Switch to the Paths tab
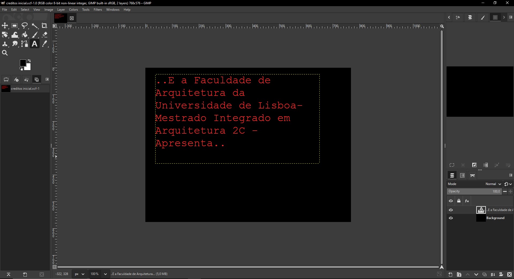514x279 pixels. (x=473, y=176)
